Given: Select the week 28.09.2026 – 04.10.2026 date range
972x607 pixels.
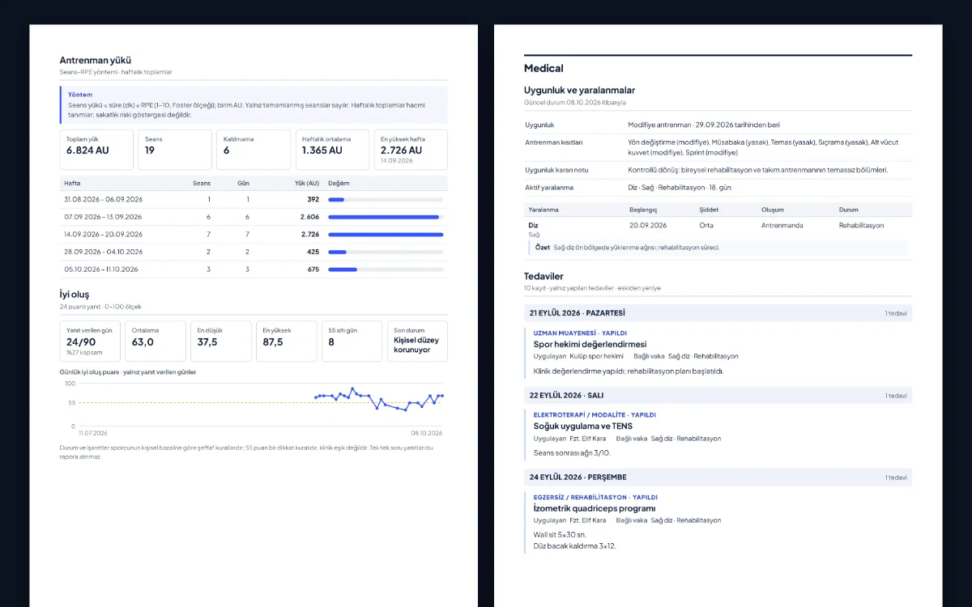Looking at the screenshot, I should 103,252.
